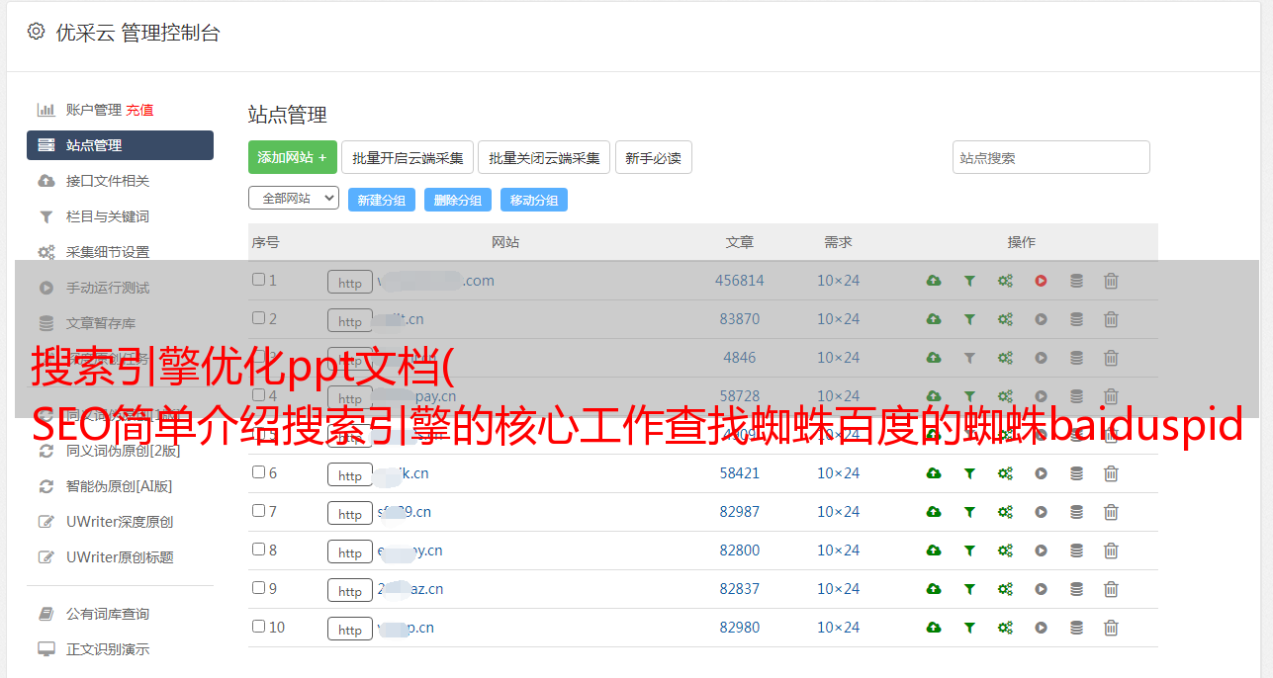
Task: Select 站点管理 in the sidebar
Action: pyautogui.click(x=120, y=145)
